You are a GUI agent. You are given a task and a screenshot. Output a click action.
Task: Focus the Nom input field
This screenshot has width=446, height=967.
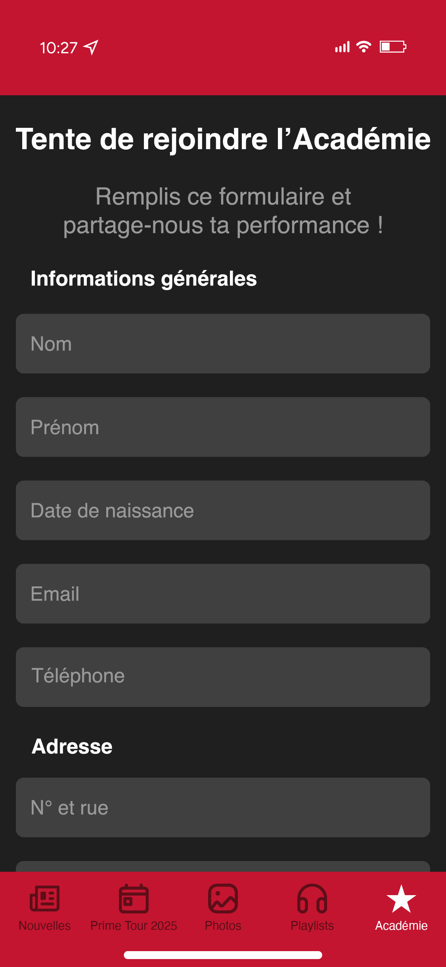[223, 344]
